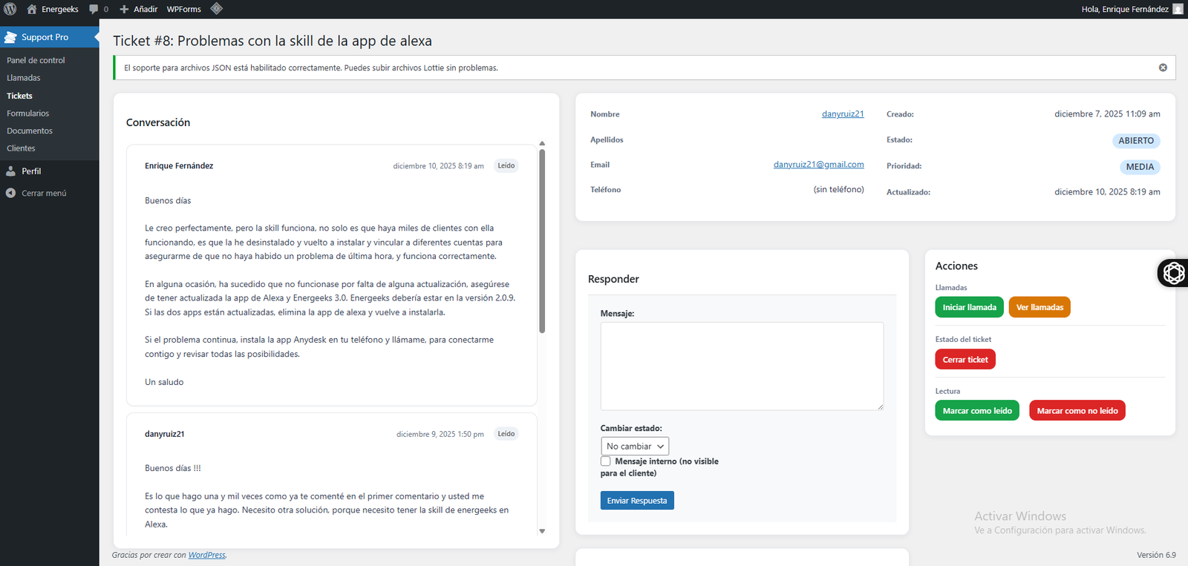Dismiss the JSON support notice

pyautogui.click(x=1163, y=68)
